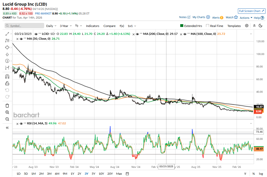Activate the magnet snap tool
This screenshot has width=267, height=177.
click(7, 77)
